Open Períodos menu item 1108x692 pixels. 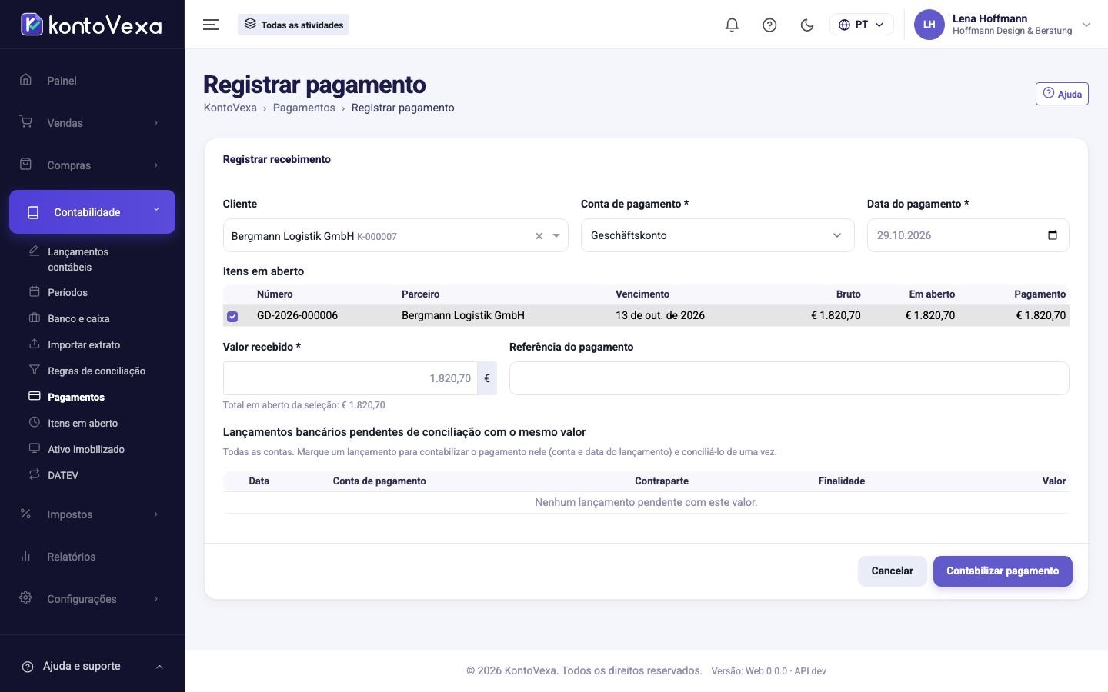[x=68, y=292]
